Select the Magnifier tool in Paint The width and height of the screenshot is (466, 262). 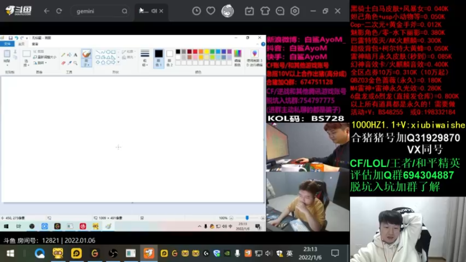pyautogui.click(x=76, y=63)
